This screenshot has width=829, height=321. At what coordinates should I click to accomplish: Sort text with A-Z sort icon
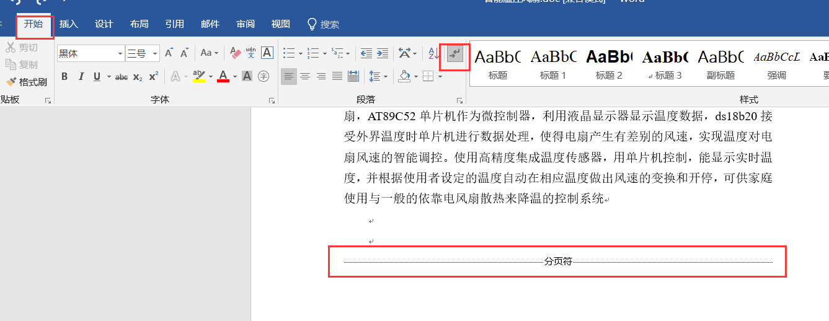(x=434, y=54)
